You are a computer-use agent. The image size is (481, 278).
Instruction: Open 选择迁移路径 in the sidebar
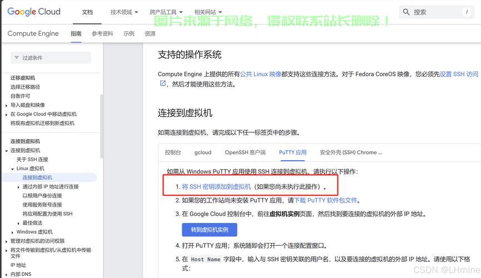click(x=25, y=87)
